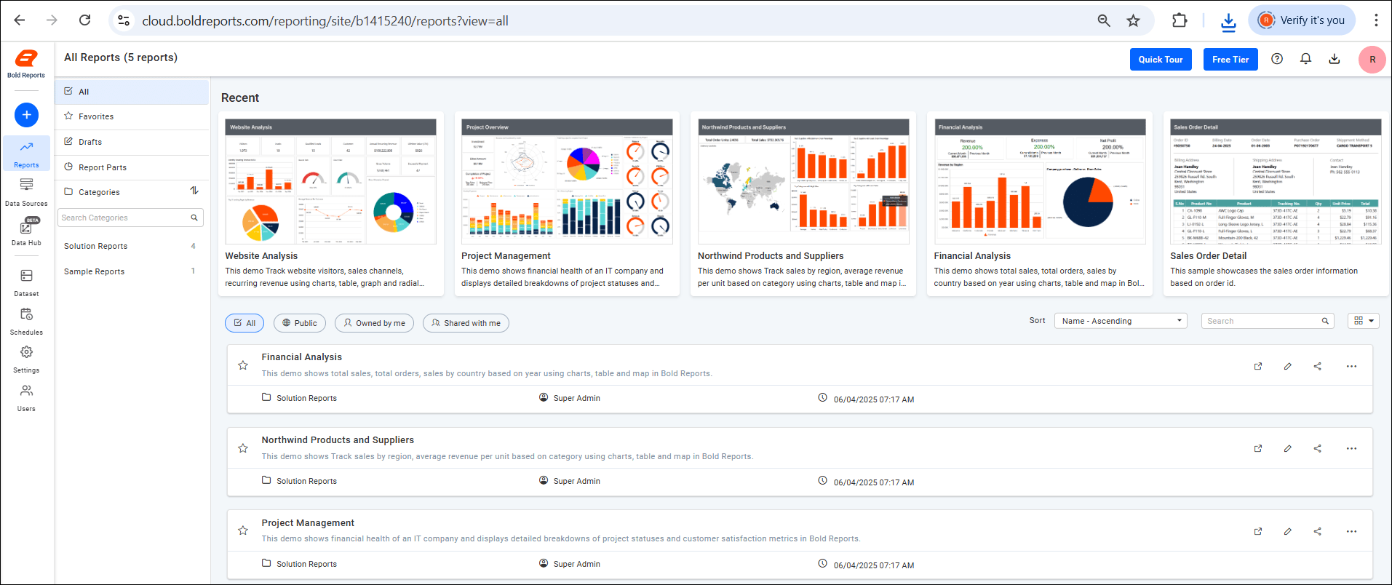
Task: Share the Financial Analysis report
Action: tap(1318, 366)
